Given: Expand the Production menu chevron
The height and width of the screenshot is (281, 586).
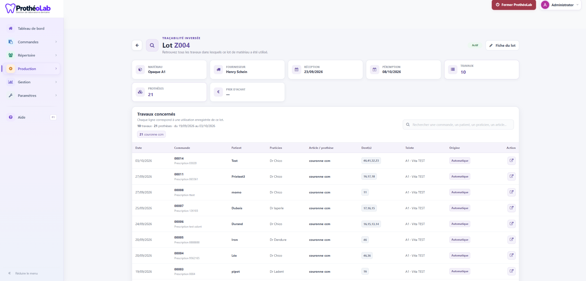Looking at the screenshot, I should click(56, 68).
